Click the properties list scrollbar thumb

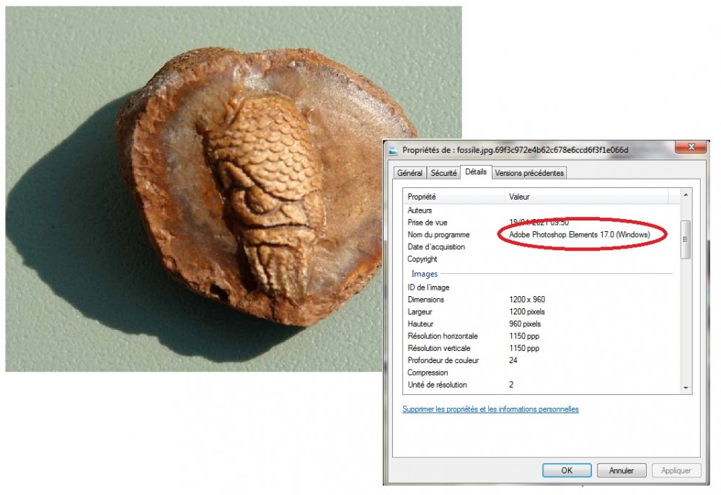[686, 239]
